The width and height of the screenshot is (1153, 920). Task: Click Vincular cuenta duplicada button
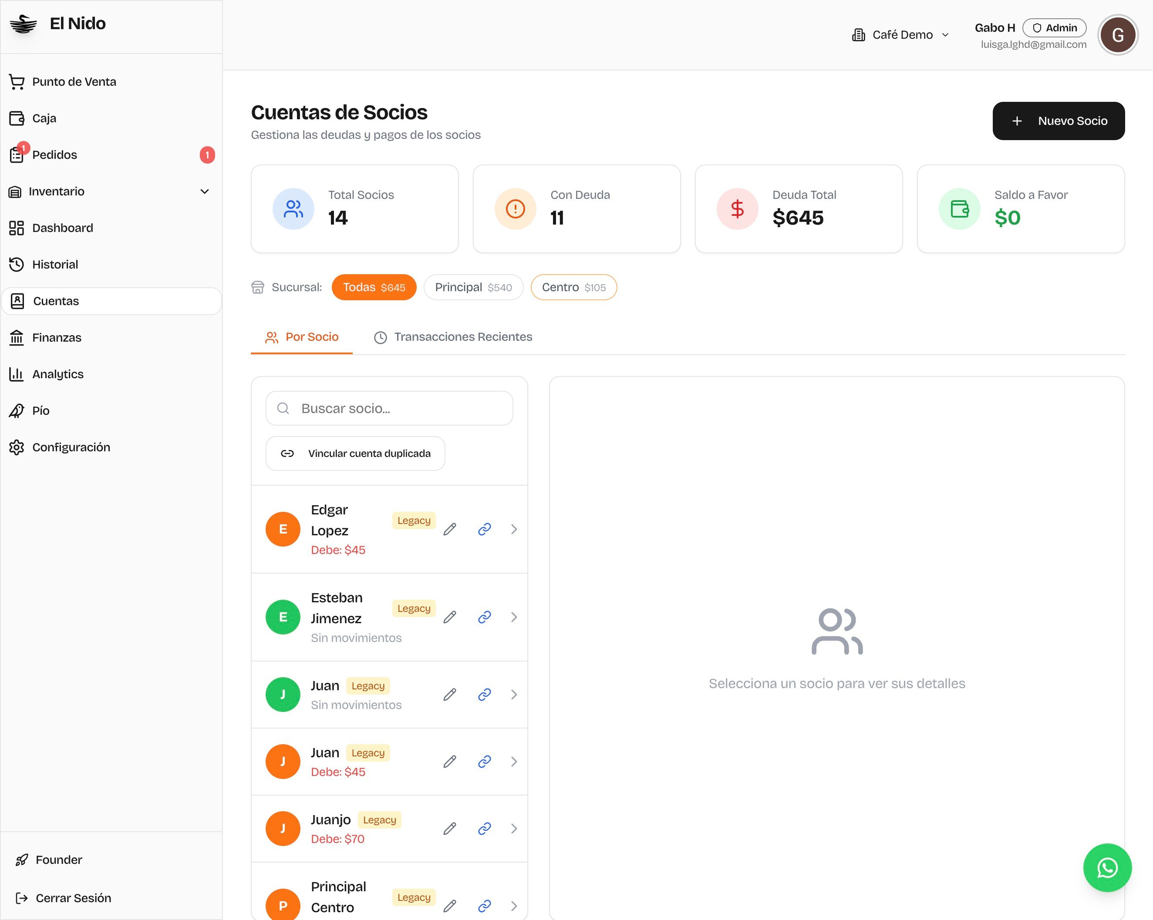point(355,453)
